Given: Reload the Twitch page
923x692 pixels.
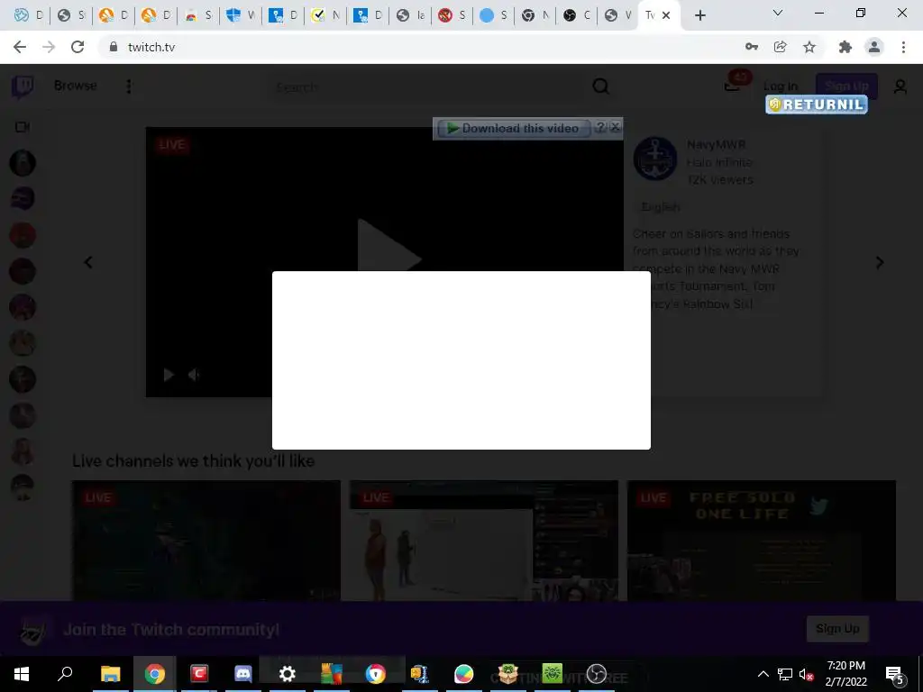Looking at the screenshot, I should pyautogui.click(x=78, y=47).
